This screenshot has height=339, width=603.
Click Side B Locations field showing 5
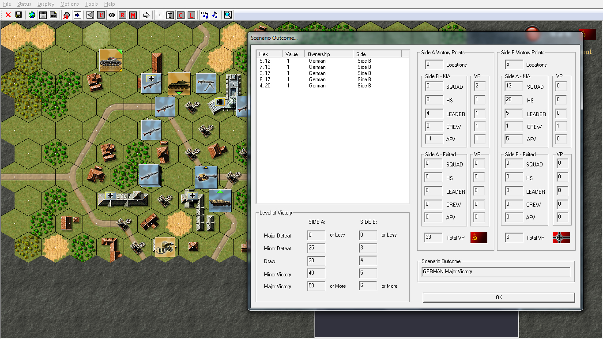pos(514,65)
